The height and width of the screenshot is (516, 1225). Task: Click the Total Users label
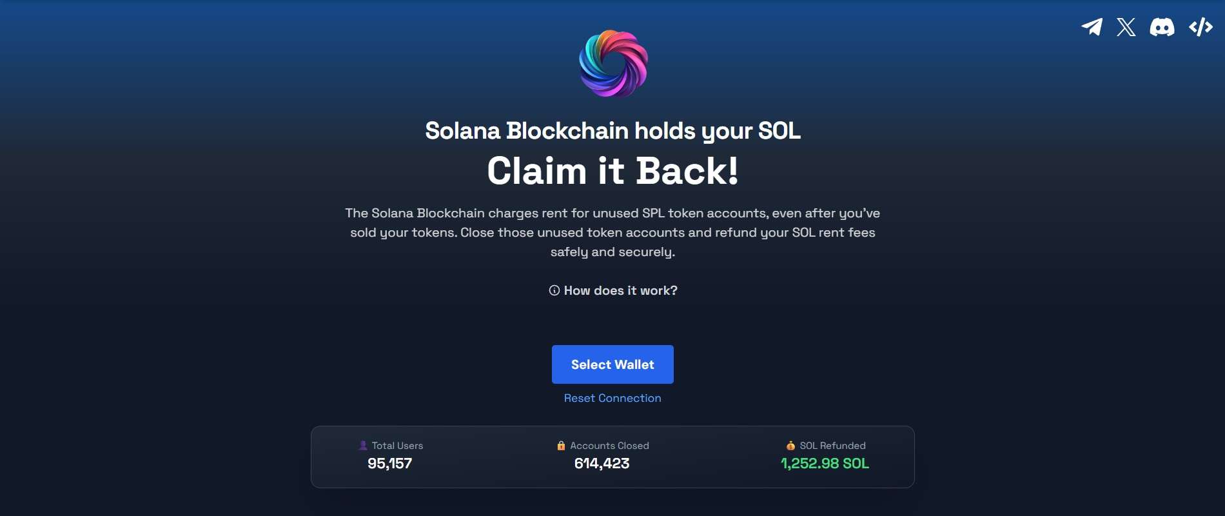coord(397,445)
